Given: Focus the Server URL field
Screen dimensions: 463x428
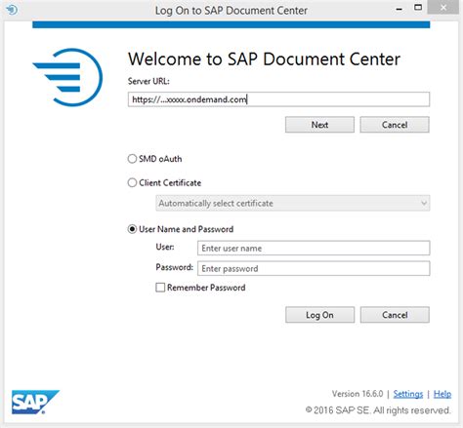Looking at the screenshot, I should (278, 99).
